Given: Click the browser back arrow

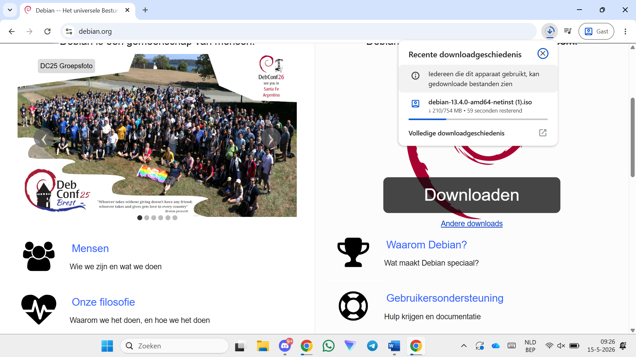Looking at the screenshot, I should click(12, 31).
